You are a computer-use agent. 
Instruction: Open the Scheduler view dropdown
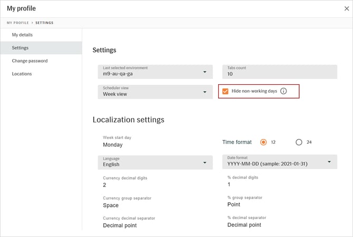click(155, 92)
